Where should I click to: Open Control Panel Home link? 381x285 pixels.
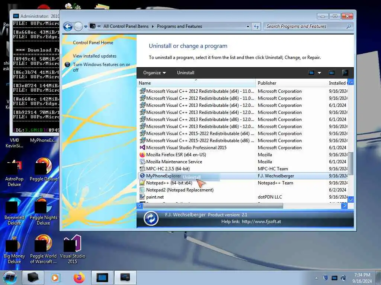coord(93,43)
